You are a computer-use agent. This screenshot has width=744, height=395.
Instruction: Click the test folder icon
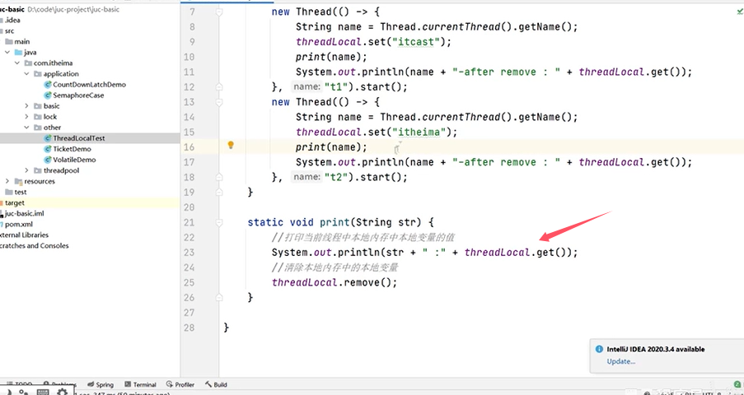[x=9, y=192]
